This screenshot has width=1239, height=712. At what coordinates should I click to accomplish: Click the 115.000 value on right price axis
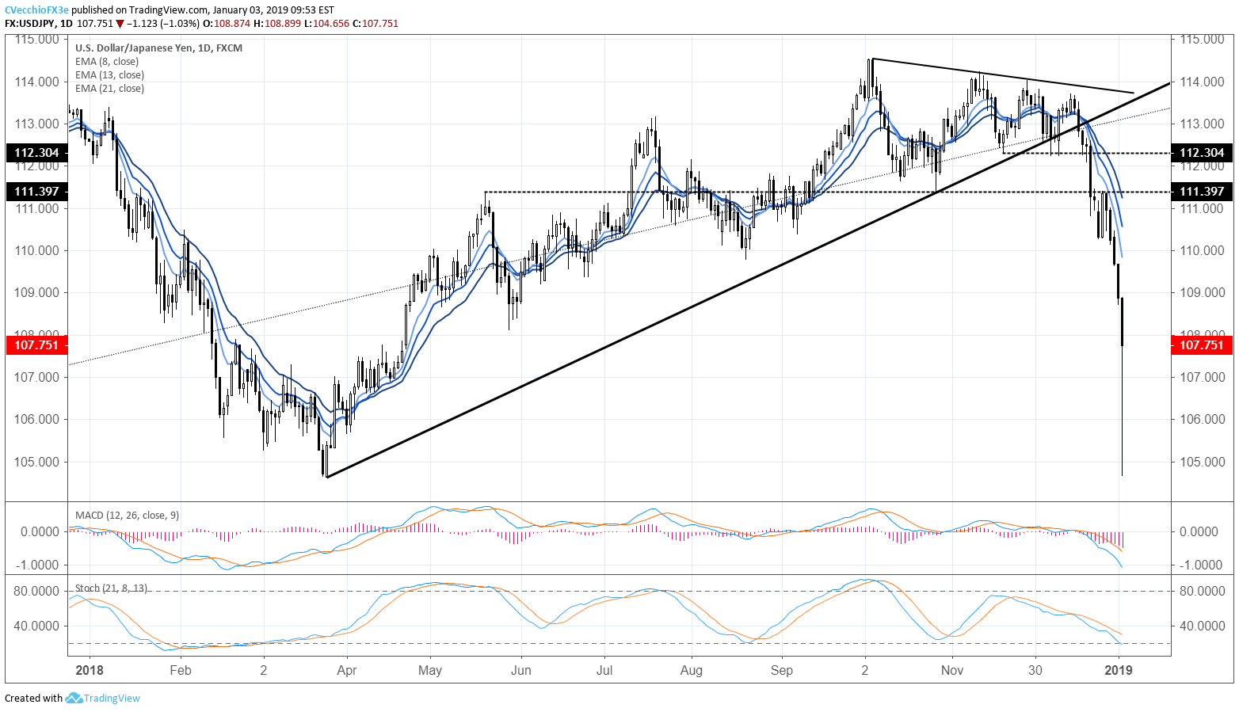[x=1202, y=39]
